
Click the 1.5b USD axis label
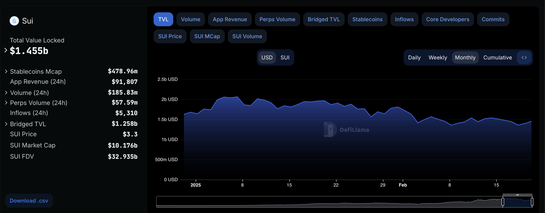click(x=168, y=120)
